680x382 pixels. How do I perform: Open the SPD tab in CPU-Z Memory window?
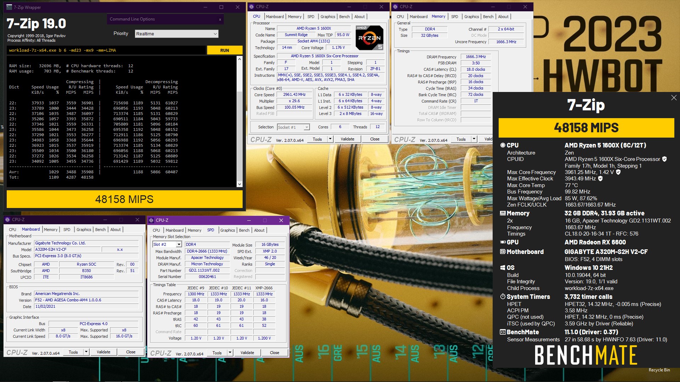454,17
